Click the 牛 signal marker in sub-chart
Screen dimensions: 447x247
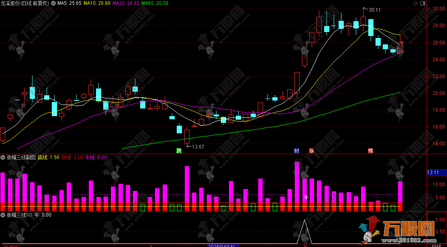(x=306, y=197)
